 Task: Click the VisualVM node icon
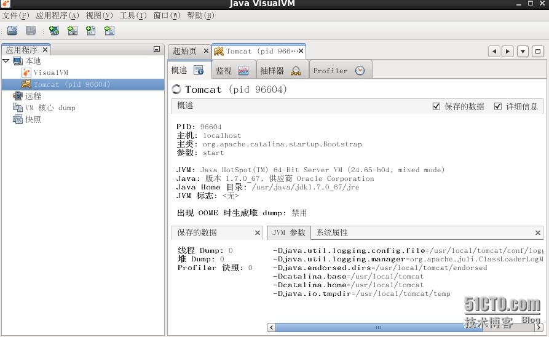[26, 73]
